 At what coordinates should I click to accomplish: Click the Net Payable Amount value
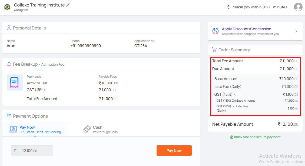coord(288,124)
